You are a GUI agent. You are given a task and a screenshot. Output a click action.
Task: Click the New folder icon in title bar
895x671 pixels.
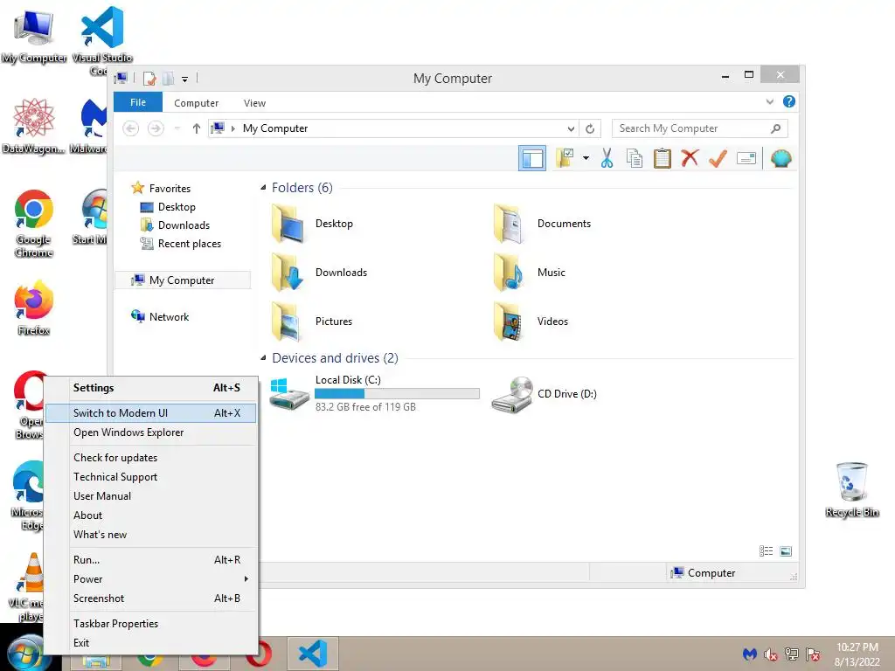[x=168, y=78]
